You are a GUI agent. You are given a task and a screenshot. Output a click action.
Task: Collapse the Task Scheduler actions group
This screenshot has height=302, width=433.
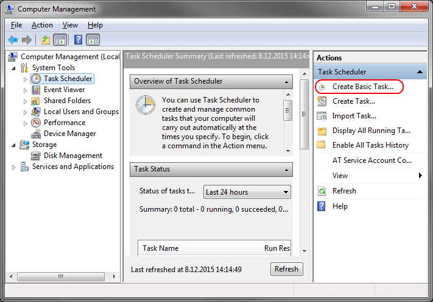pyautogui.click(x=420, y=72)
